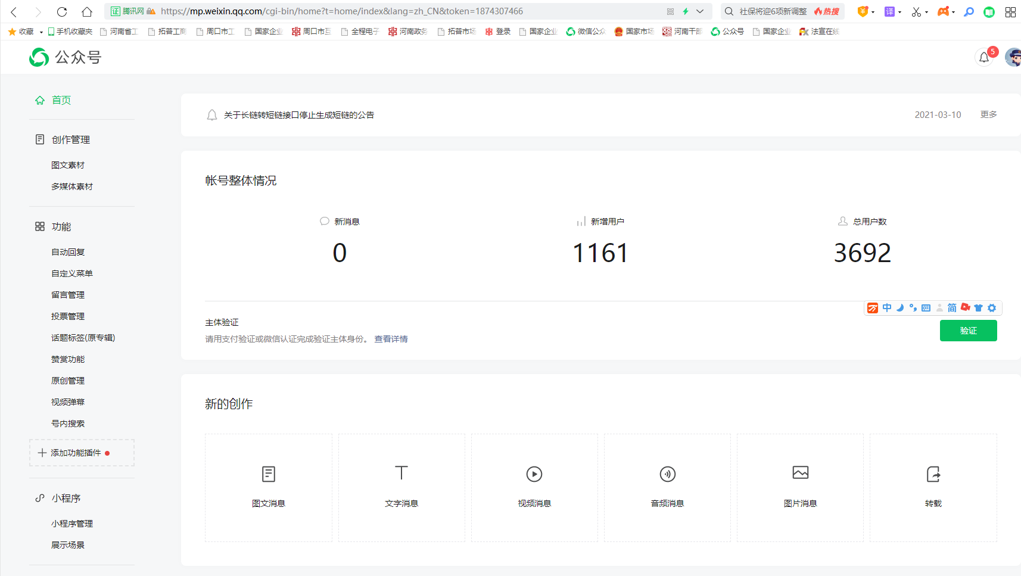Open 首页 in the sidebar
This screenshot has width=1021, height=576.
coord(61,100)
